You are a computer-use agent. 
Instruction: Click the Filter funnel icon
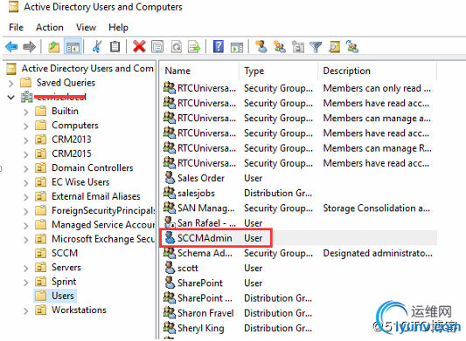pos(316,47)
